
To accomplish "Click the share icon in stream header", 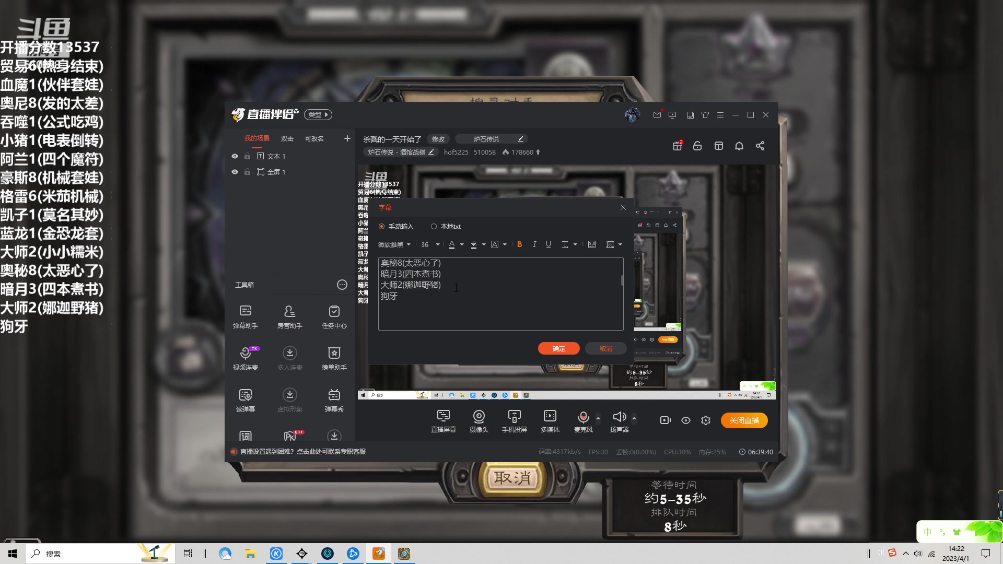I will (x=760, y=146).
